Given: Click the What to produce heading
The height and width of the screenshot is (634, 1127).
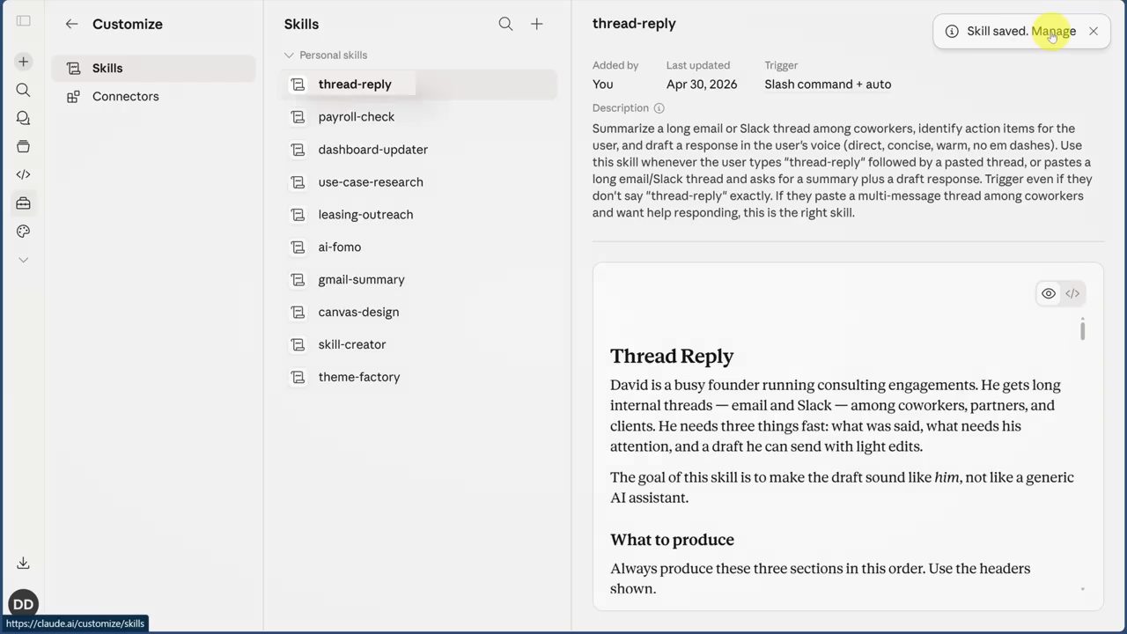Looking at the screenshot, I should point(672,540).
